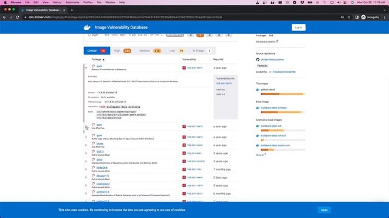Sort by the Package column header
Viewport: 389px width, 218px height.
(x=98, y=59)
